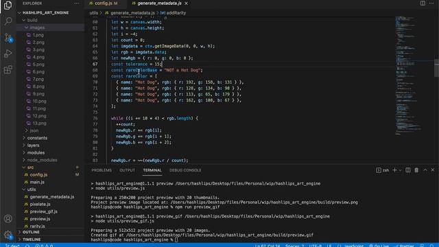Open Run and Debug view icon
This screenshot has height=247, width=439.
pyautogui.click(x=8, y=54)
